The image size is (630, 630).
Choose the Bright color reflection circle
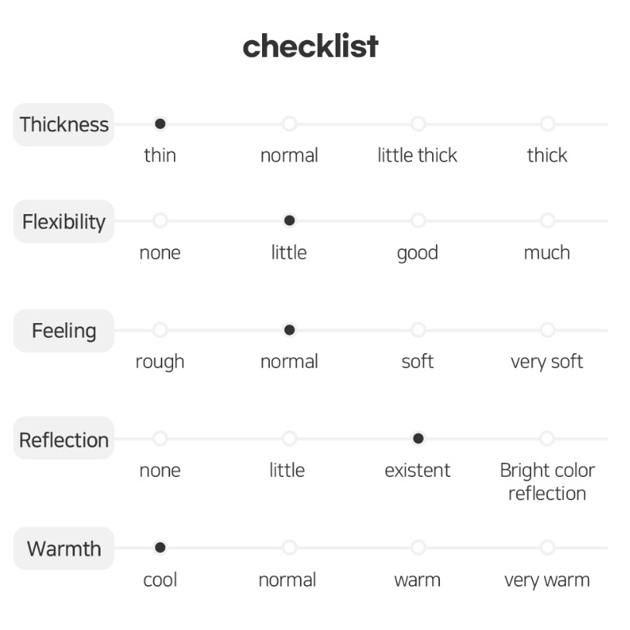(547, 438)
